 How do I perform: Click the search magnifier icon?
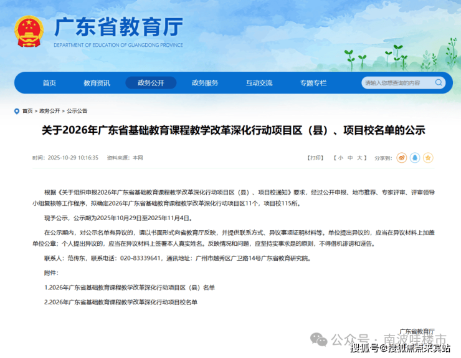(439, 83)
